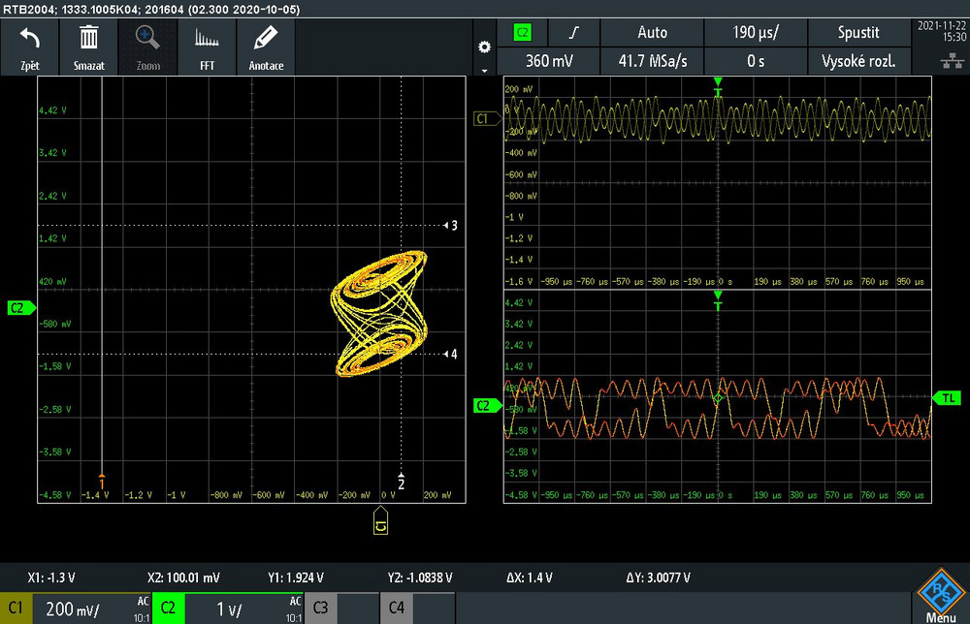Select the C1 label of upper waveform
Image resolution: width=970 pixels, height=624 pixels.
pos(487,118)
